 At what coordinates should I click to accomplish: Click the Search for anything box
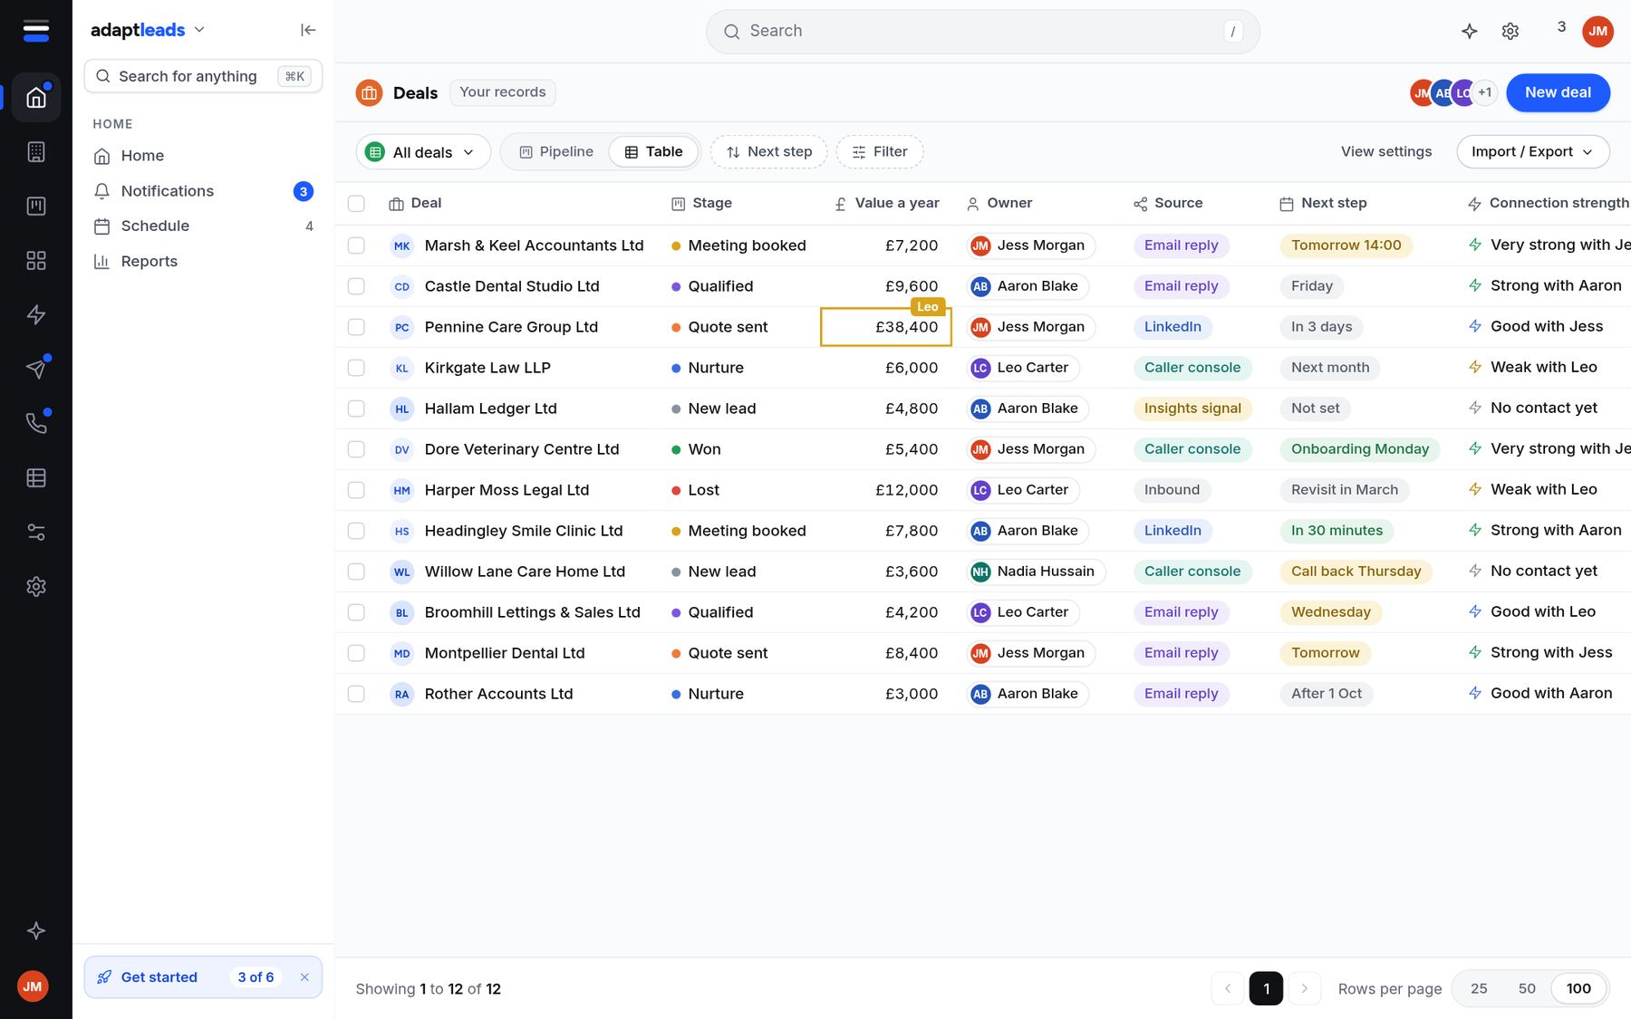point(203,76)
